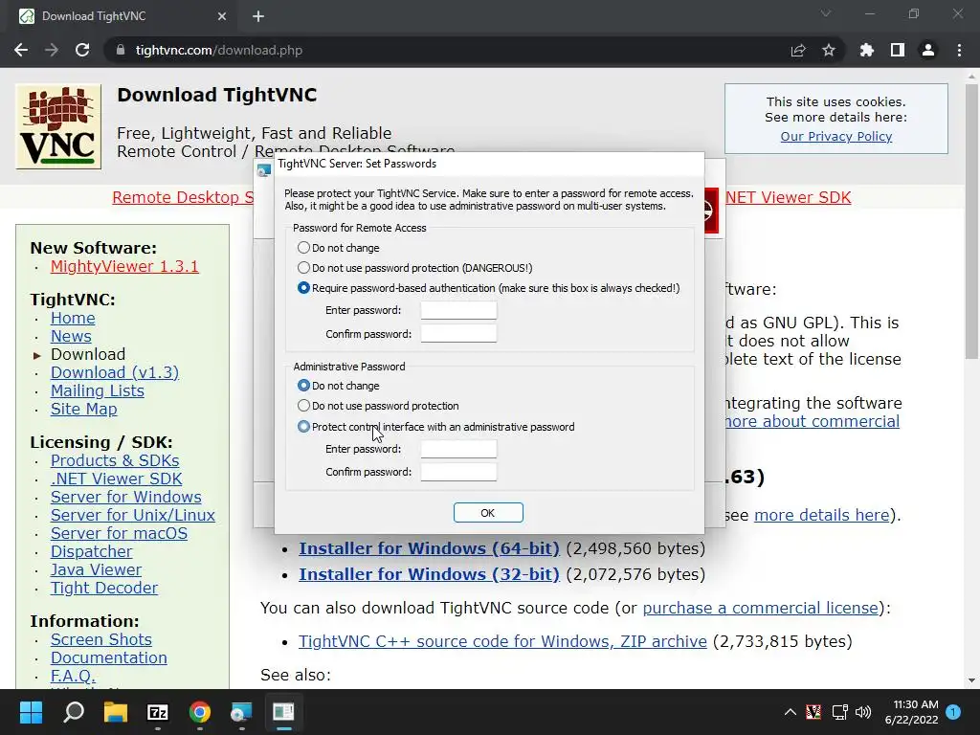Open the Screen Shots link
Screen dimensions: 980x735
tap(100, 639)
